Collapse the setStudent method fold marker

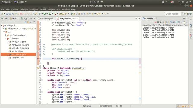(x=42, y=80)
